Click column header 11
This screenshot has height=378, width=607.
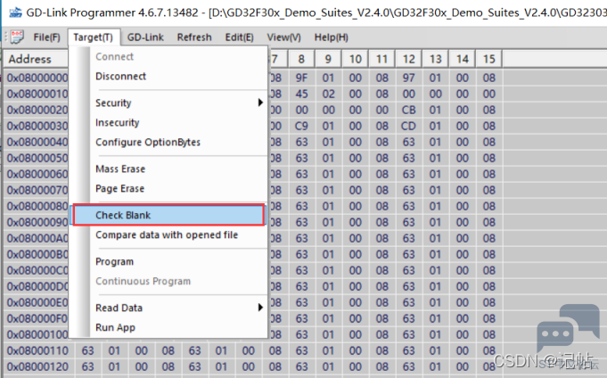point(381,59)
